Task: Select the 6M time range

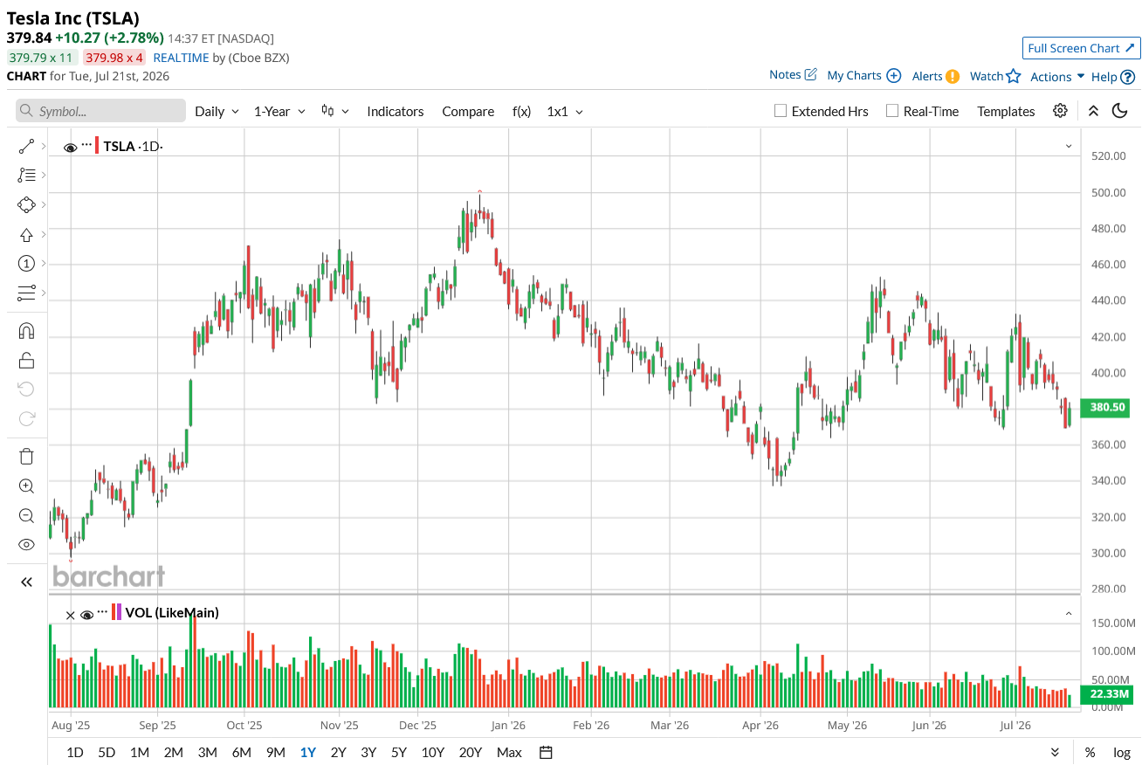Action: pos(242,752)
